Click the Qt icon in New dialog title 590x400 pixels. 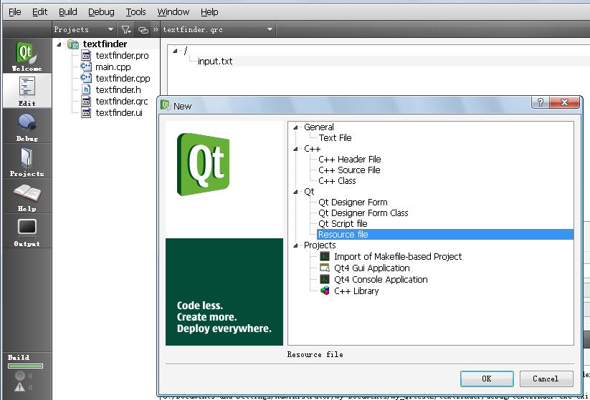pos(165,105)
